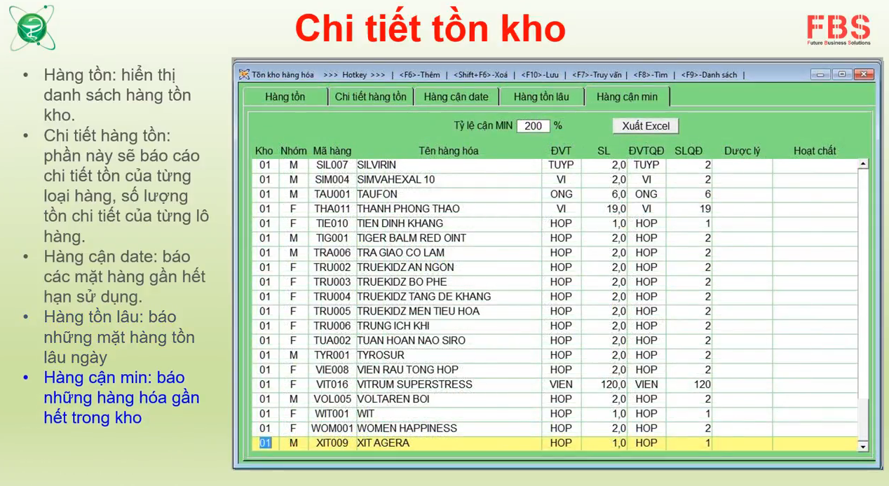
Task: Switch to the Hàng tồn tab
Action: [x=285, y=97]
